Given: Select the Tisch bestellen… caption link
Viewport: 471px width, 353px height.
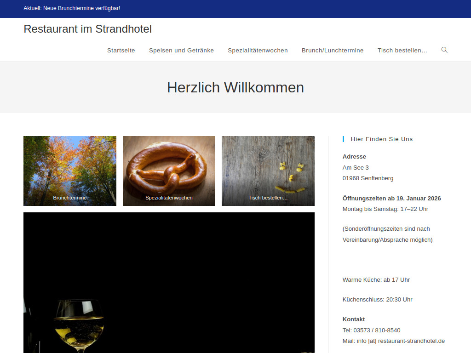Looking at the screenshot, I should coord(268,198).
